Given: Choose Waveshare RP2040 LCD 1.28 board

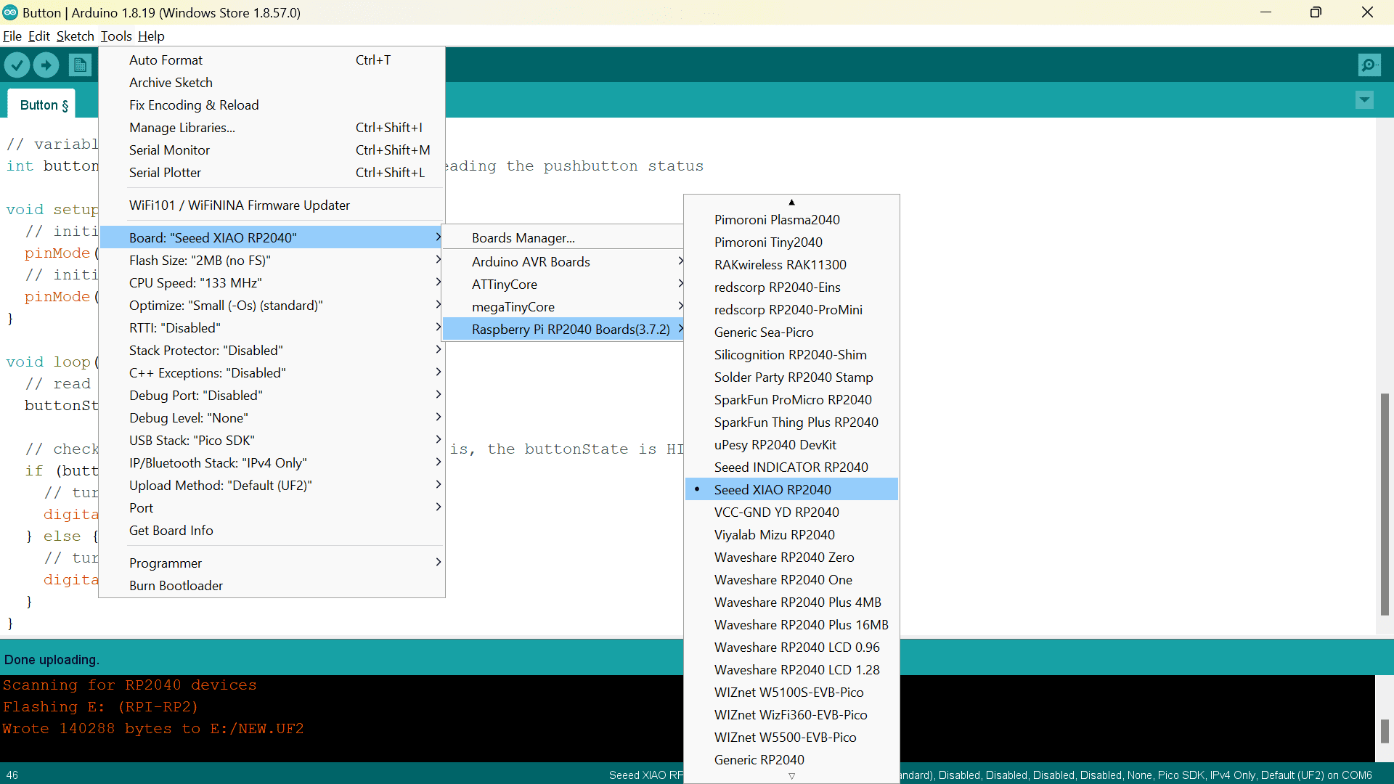Looking at the screenshot, I should (791, 669).
